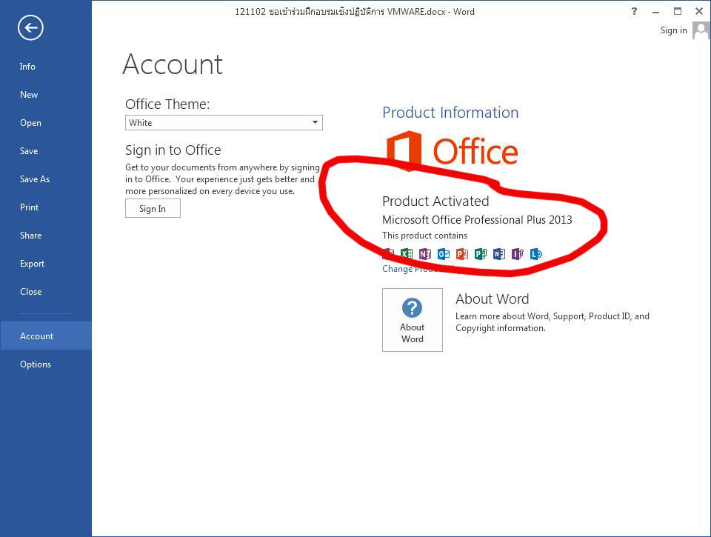
Task: Click the Word product icon
Action: pos(498,253)
